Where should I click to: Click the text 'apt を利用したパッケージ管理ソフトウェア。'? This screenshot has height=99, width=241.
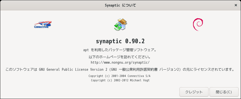pos(120,50)
